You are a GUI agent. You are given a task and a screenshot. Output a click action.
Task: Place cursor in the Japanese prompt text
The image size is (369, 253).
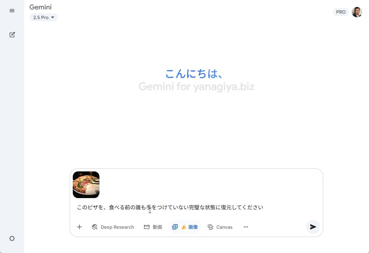click(x=170, y=207)
